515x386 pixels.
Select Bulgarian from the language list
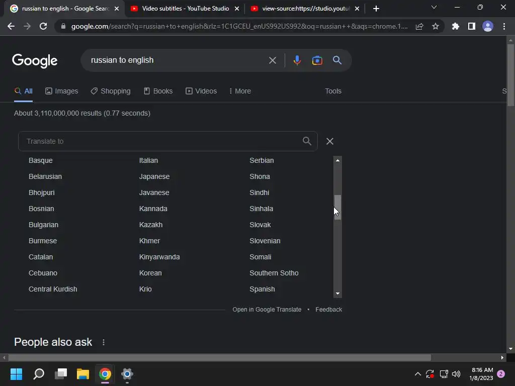[43, 225]
